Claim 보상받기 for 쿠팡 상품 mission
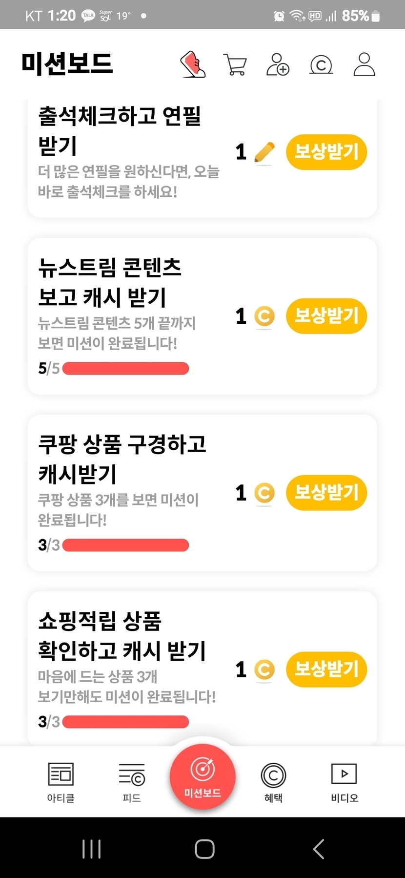This screenshot has width=405, height=878. [326, 492]
